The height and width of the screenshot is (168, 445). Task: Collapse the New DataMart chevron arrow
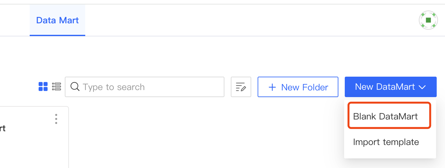[x=422, y=87]
